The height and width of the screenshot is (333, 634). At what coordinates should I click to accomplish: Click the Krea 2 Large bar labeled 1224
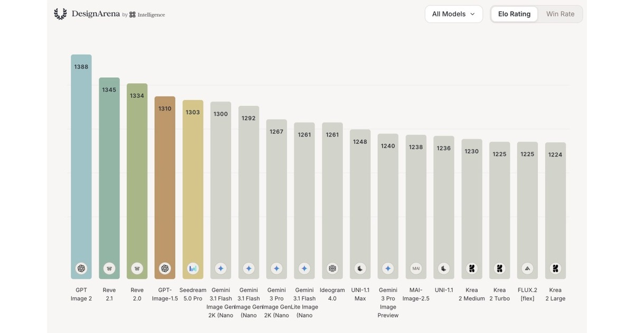click(555, 211)
